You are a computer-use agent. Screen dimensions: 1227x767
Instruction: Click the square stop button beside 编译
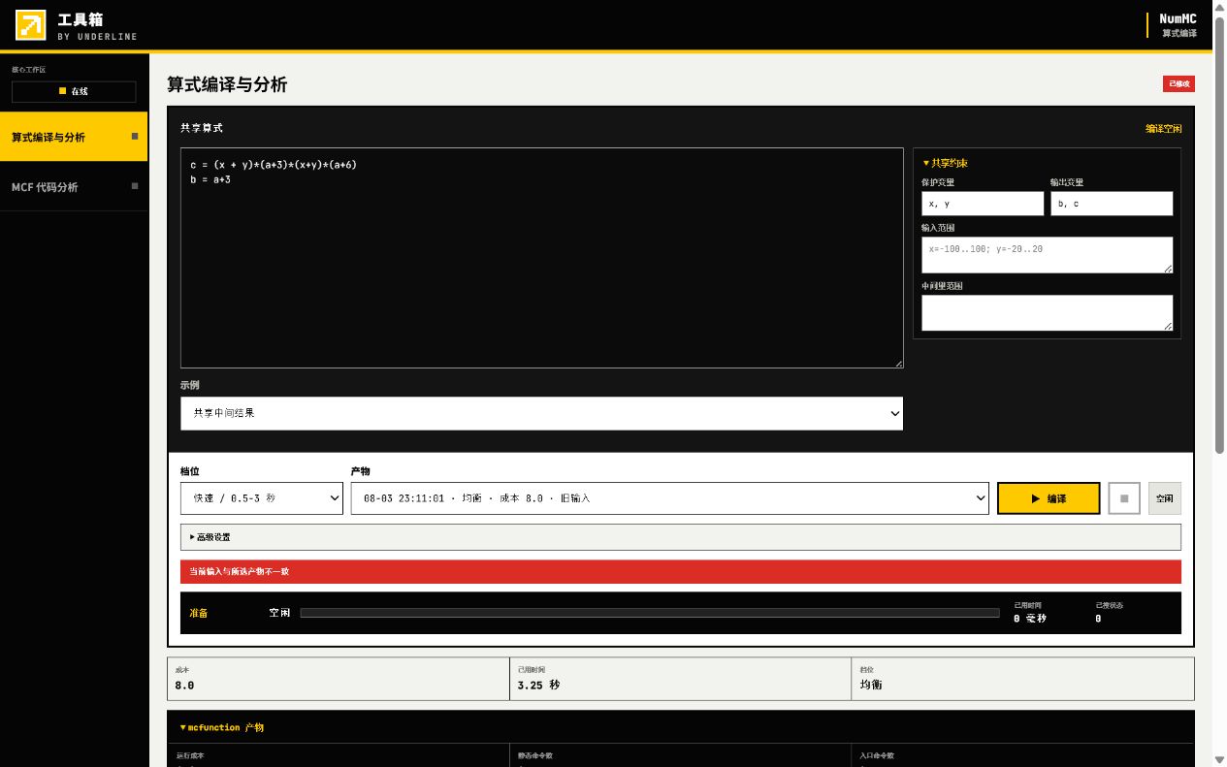tap(1124, 498)
